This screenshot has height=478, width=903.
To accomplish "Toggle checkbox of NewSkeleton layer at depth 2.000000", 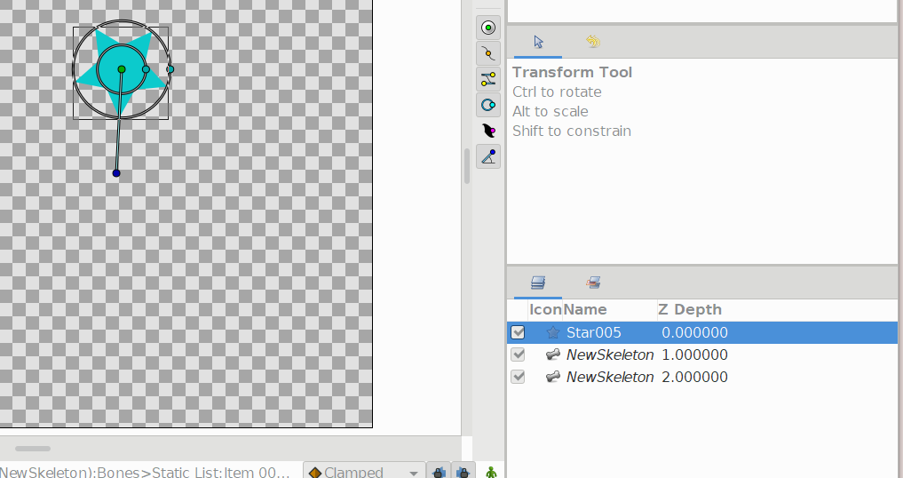I will point(518,377).
